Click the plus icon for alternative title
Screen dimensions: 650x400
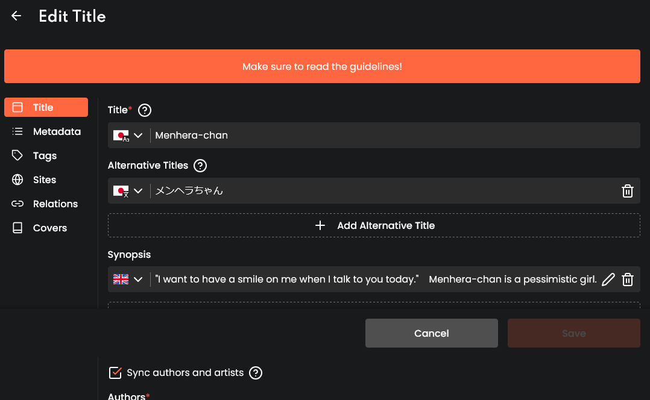(x=320, y=225)
